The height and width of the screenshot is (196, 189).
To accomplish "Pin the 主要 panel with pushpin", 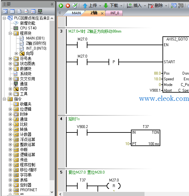I will 52,4.
